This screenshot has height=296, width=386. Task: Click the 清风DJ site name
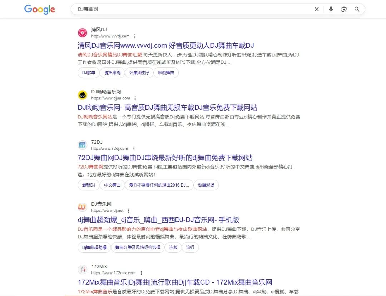coord(99,30)
